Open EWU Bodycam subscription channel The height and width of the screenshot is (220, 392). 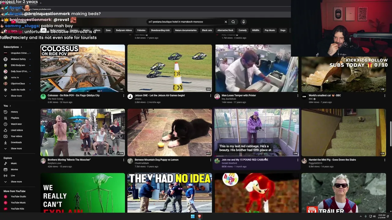click(17, 65)
